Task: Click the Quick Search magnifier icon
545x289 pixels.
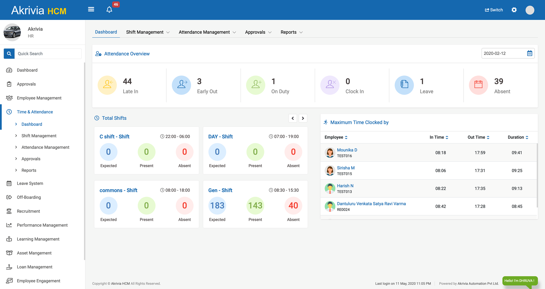Action: point(9,54)
